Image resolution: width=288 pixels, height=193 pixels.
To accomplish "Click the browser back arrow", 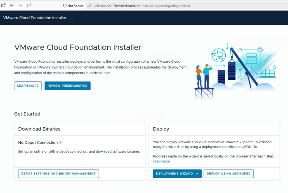I will tap(12, 6).
